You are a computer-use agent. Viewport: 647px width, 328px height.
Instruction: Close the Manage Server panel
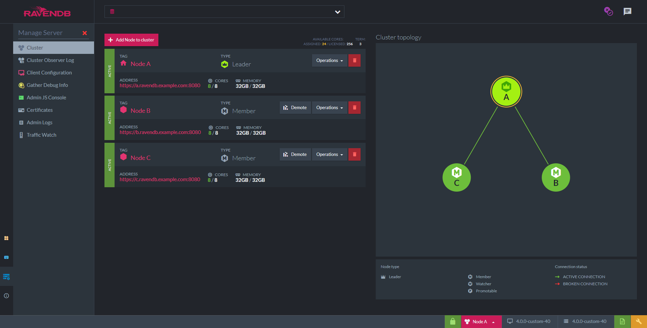[x=85, y=33]
